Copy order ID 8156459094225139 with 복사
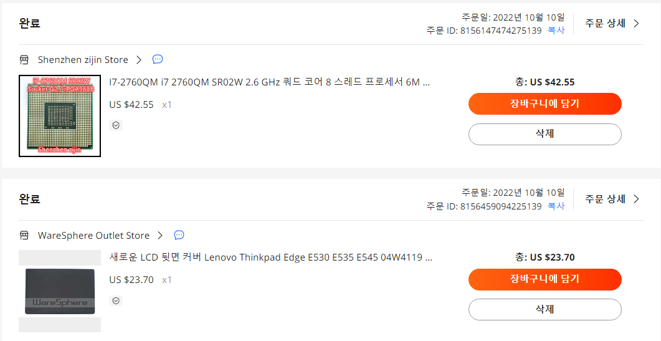This screenshot has height=341, width=661. click(x=556, y=206)
